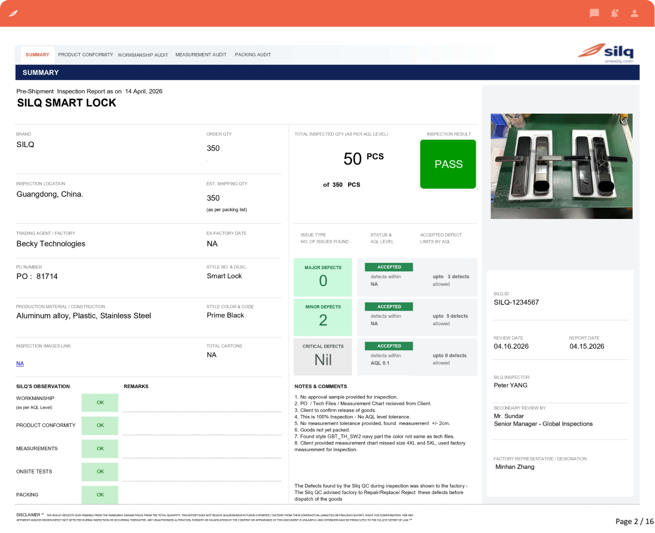This screenshot has height=533, width=655.
Task: Click the ACCEPTED badge for Major Defects
Action: tap(389, 267)
